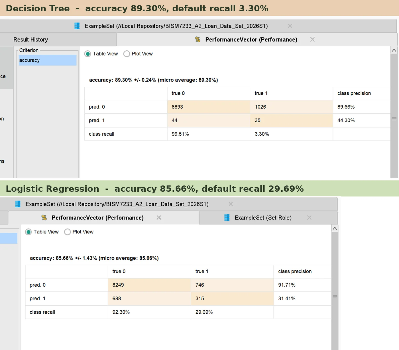Close ExampleSet Loan Data tab in Logistic Regression panel
The image size is (399, 350).
[231, 204]
